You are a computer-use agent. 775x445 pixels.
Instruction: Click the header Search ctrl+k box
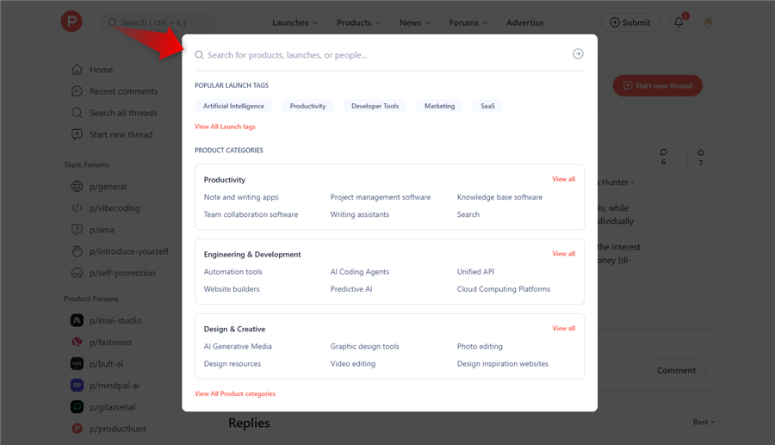point(158,22)
